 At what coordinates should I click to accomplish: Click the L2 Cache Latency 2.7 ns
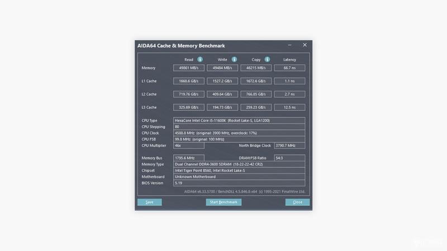pos(289,94)
